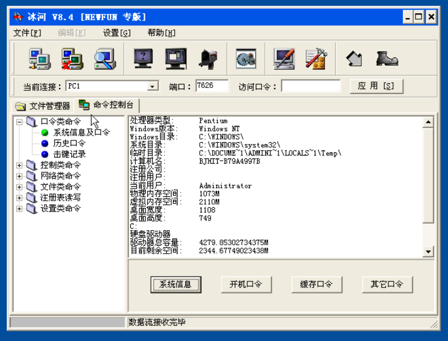
Task: Click the scroll up arrow of info panel
Action: point(428,122)
